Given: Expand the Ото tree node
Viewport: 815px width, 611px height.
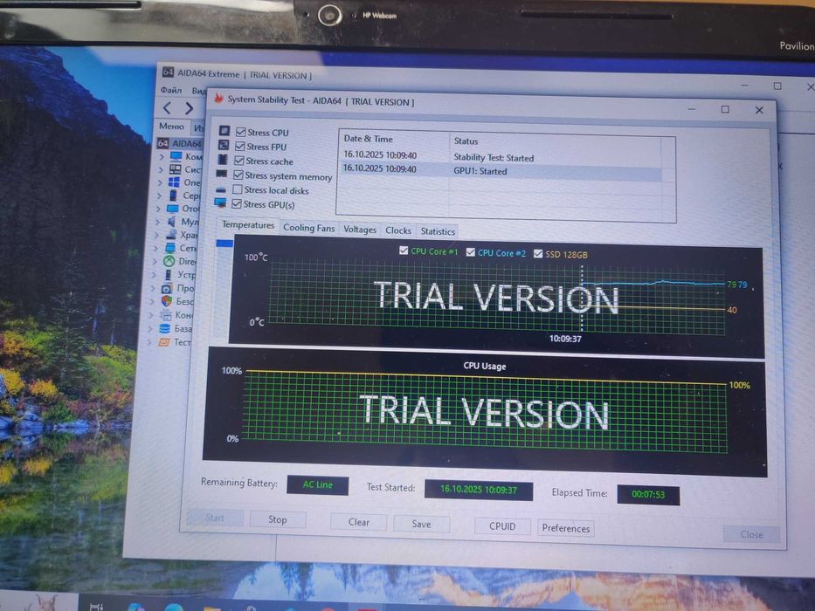Looking at the screenshot, I should tap(158, 209).
